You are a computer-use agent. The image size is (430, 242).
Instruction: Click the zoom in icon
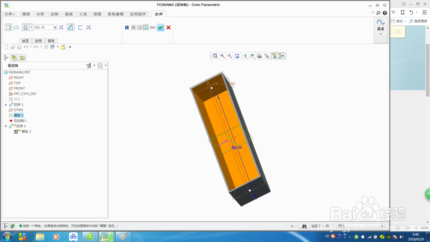pyautogui.click(x=222, y=56)
